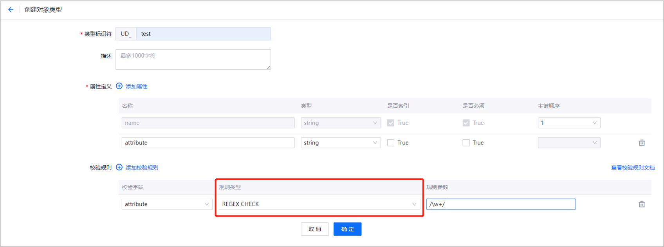Viewport: 664px width, 247px height.
Task: Click the 描述 text area
Action: (x=193, y=59)
